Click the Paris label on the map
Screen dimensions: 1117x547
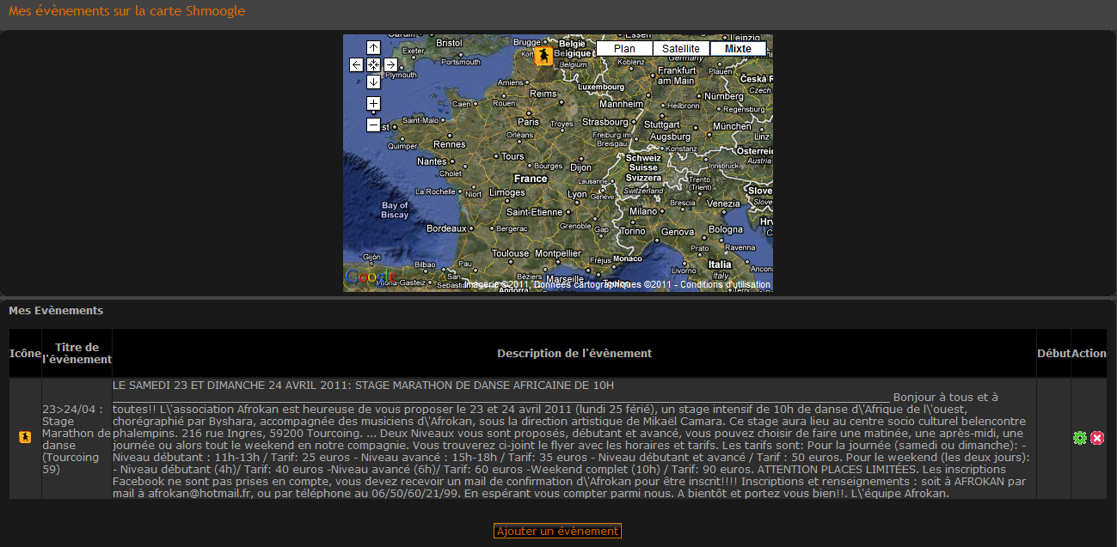pyautogui.click(x=528, y=122)
